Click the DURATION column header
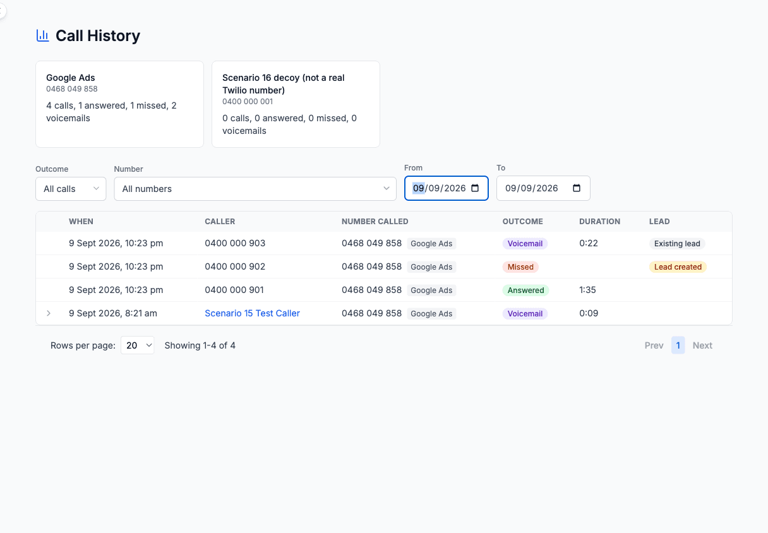This screenshot has height=533, width=768. [x=599, y=222]
